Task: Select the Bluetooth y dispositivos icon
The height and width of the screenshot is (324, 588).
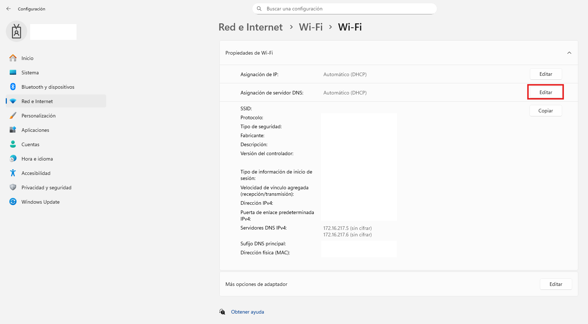Action: pyautogui.click(x=13, y=87)
